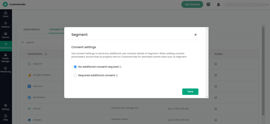The width and height of the screenshot is (270, 124).
Task: Open Home in the sidebar
Action: 6,14
